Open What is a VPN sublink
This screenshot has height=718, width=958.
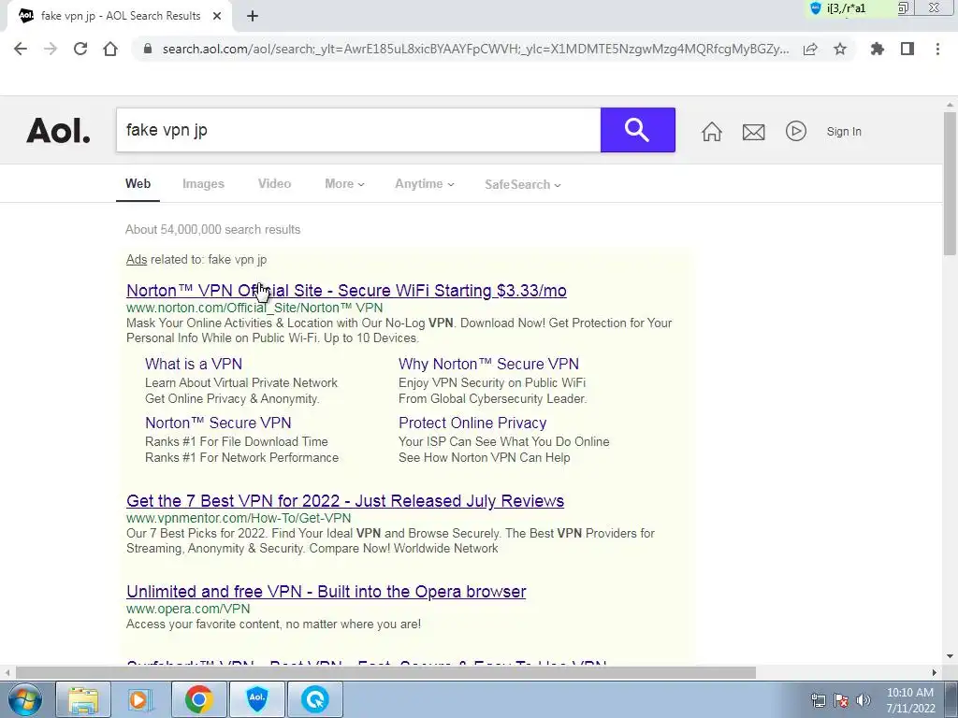[x=194, y=364]
